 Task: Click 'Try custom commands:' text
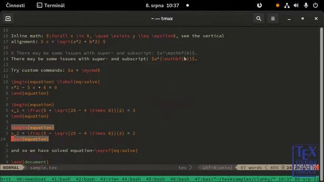38,70
